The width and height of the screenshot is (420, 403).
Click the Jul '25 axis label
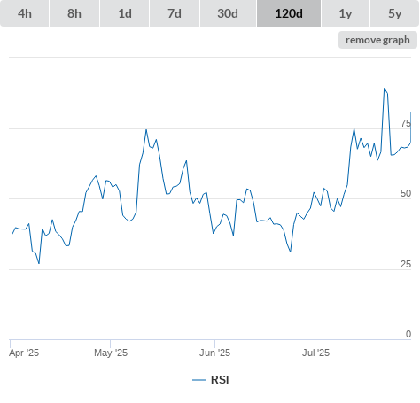(x=315, y=353)
